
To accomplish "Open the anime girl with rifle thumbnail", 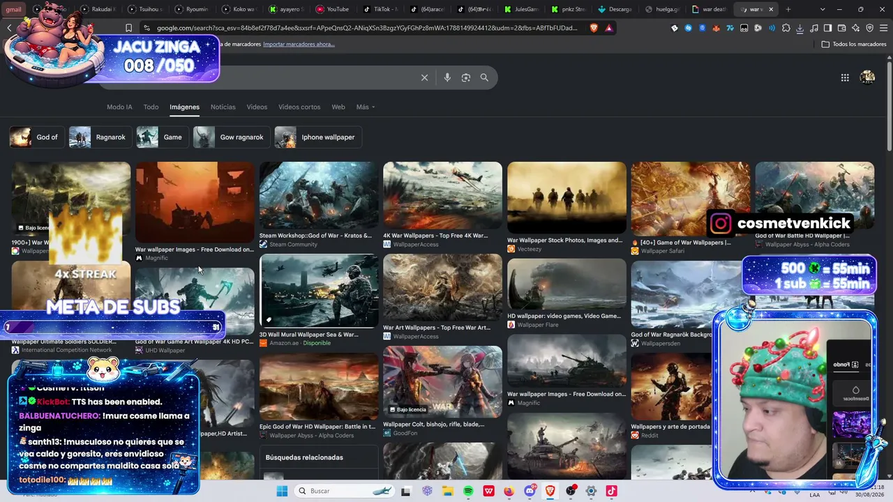I will click(442, 381).
